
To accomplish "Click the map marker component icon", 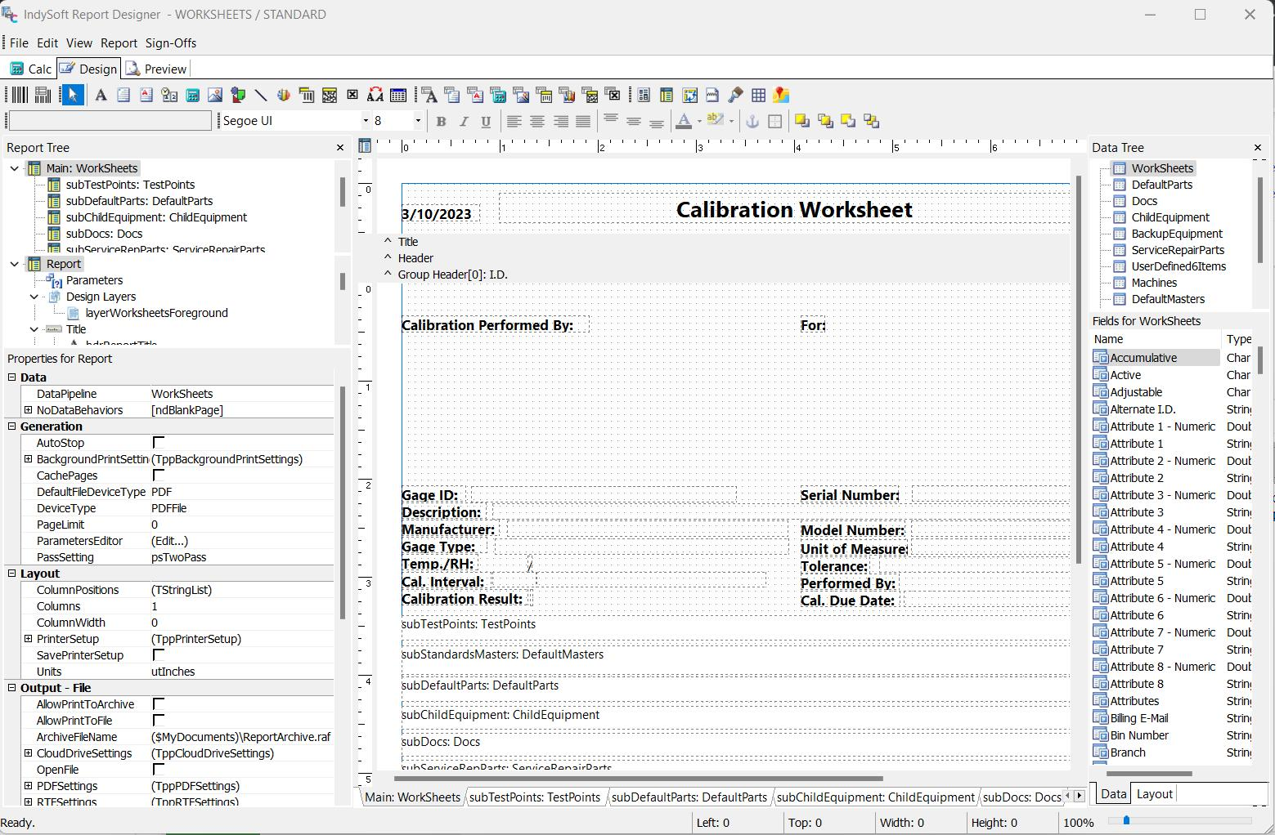I will pos(781,96).
